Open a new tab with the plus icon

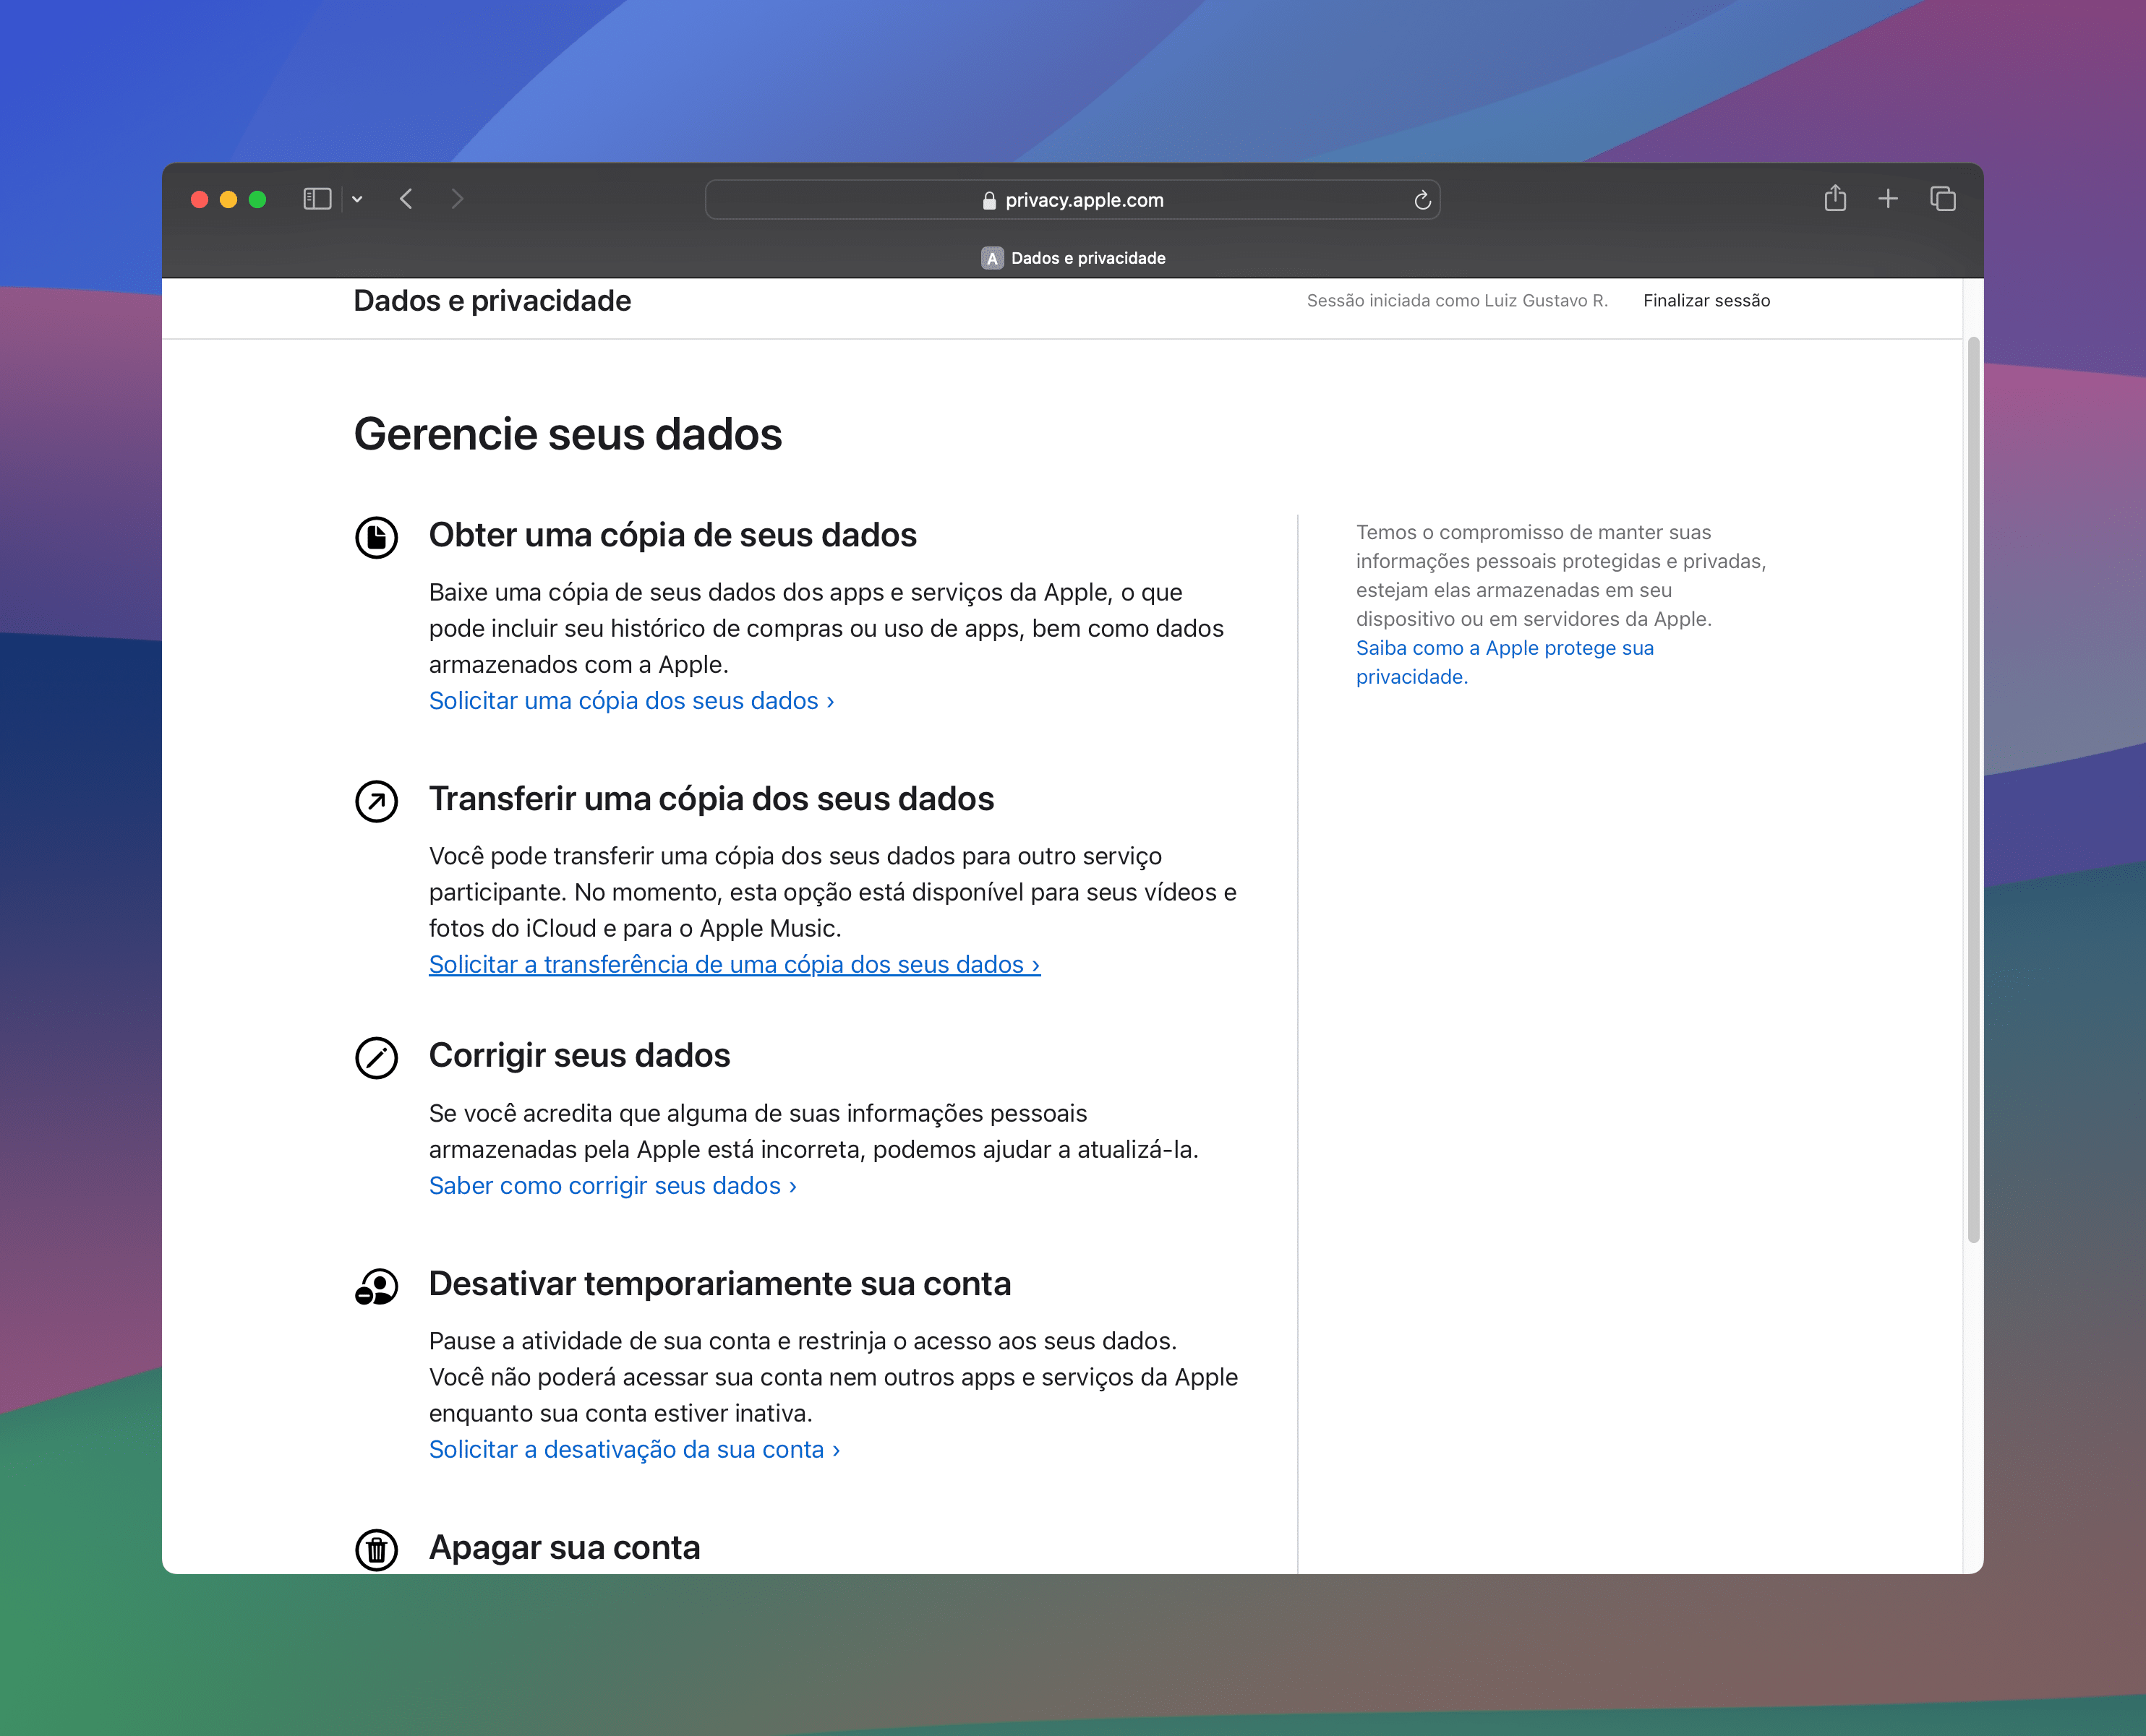pos(1888,199)
